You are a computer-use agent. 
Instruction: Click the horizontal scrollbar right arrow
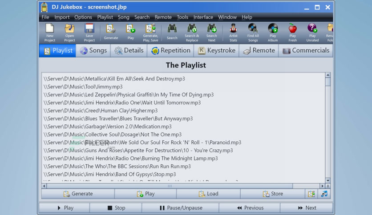click(322, 186)
